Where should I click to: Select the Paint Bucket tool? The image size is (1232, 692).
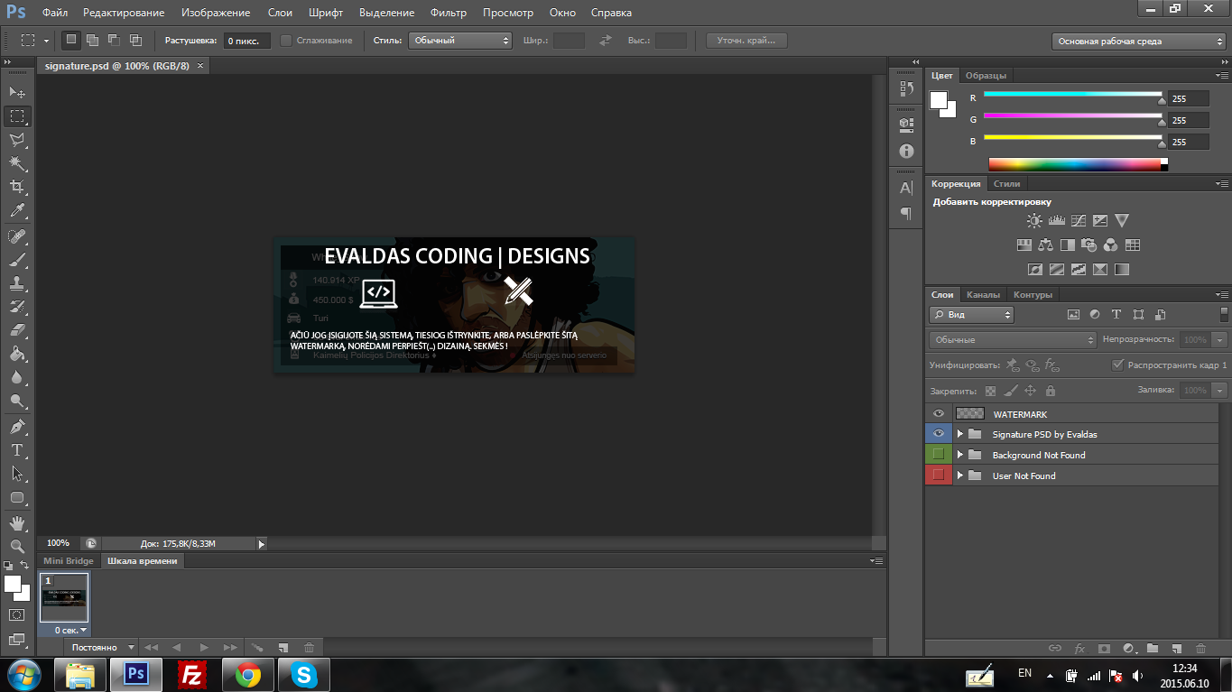point(17,355)
